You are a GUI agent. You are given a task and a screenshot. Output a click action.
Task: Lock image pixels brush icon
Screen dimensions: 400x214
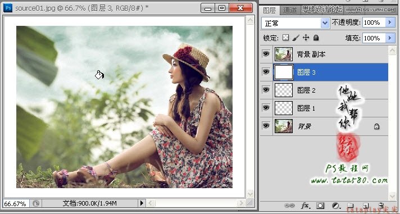pyautogui.click(x=296, y=38)
